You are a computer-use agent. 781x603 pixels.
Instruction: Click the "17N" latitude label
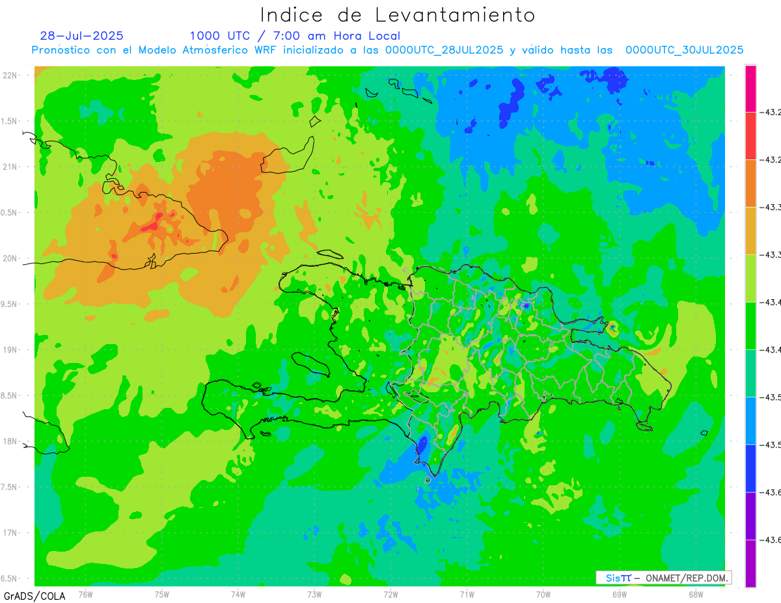click(9, 533)
